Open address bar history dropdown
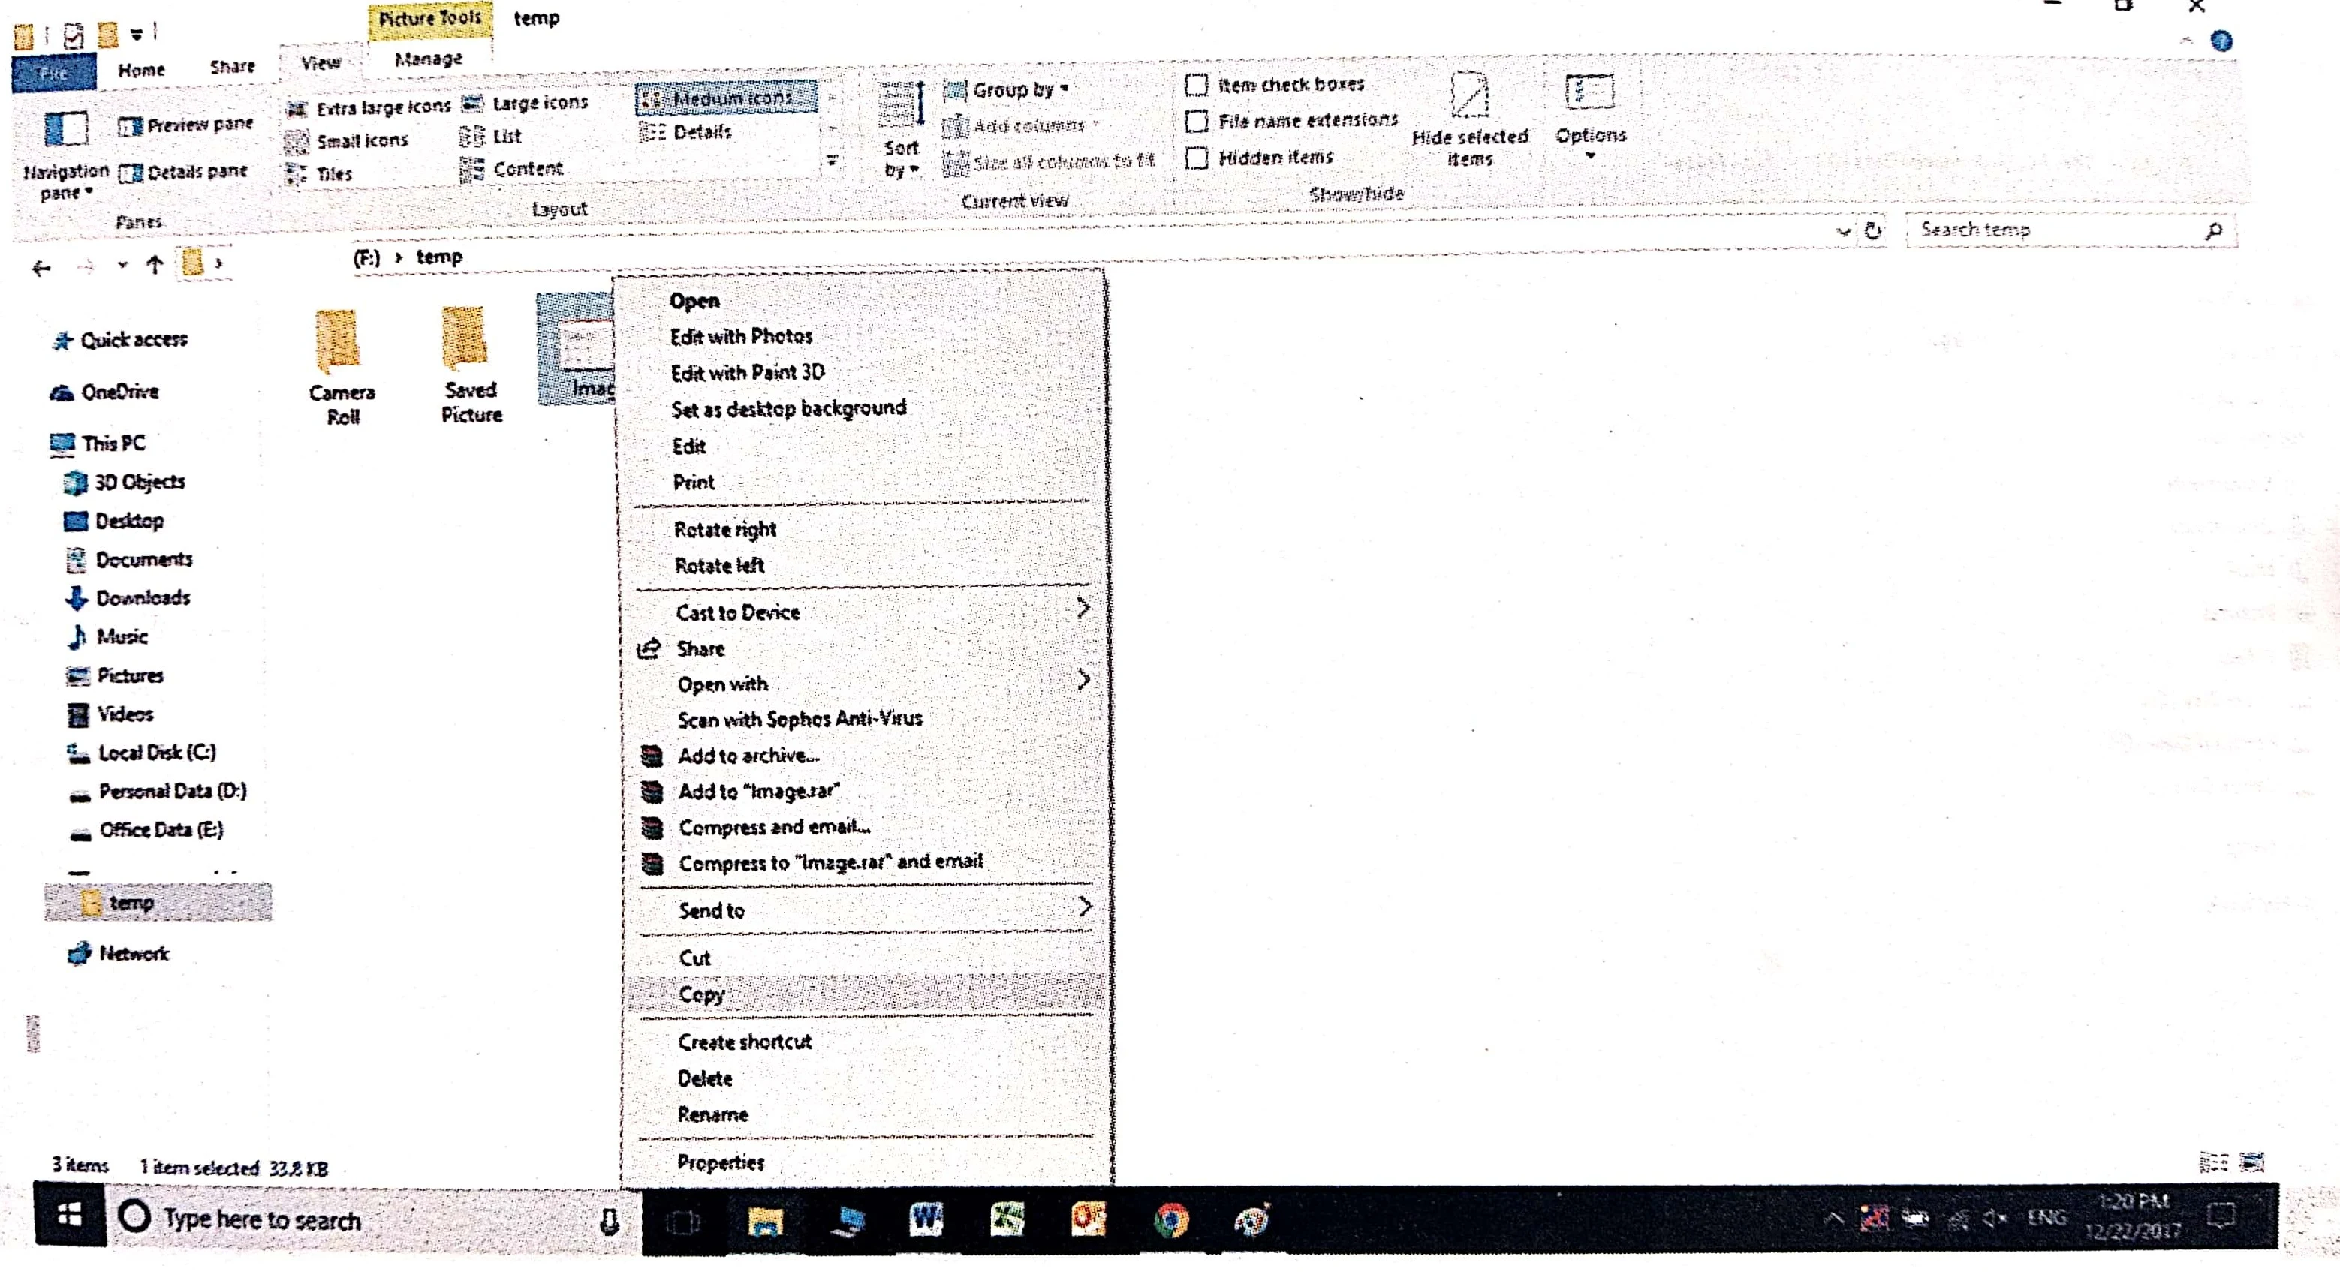2340x1272 pixels. point(1842,230)
